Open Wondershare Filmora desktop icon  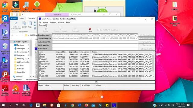click(x=16, y=6)
